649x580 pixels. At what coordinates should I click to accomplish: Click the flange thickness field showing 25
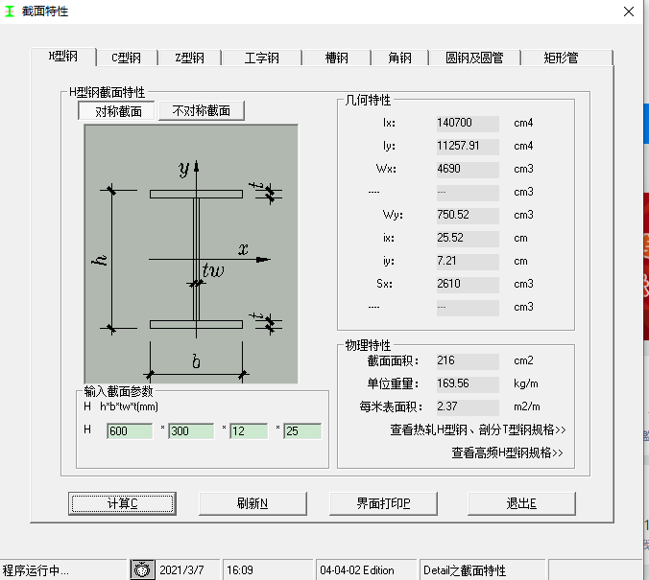302,431
